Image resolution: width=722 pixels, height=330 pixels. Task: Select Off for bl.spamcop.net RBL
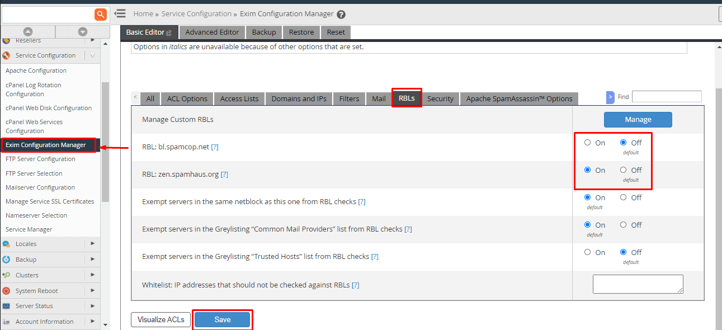pyautogui.click(x=623, y=143)
